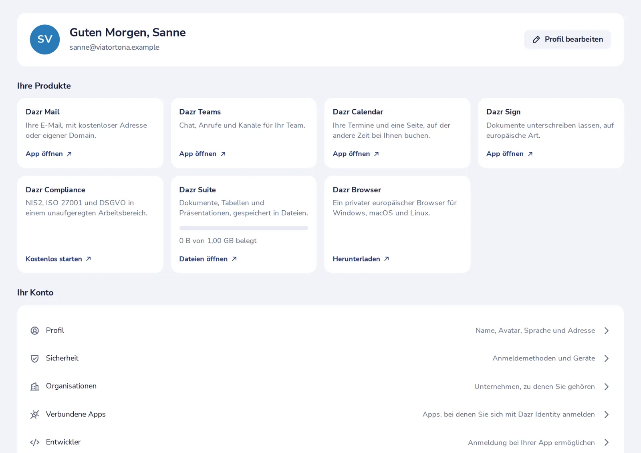Expand the Organisationen row chevron
Screen dimensions: 641x453
tap(607, 387)
